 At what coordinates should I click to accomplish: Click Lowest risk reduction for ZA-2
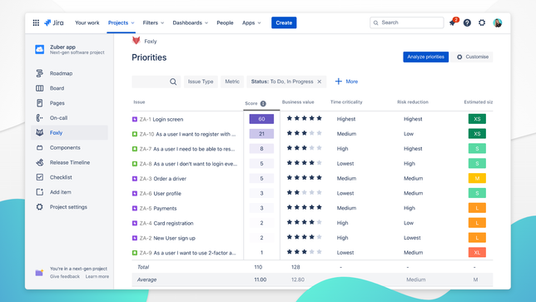(x=412, y=238)
